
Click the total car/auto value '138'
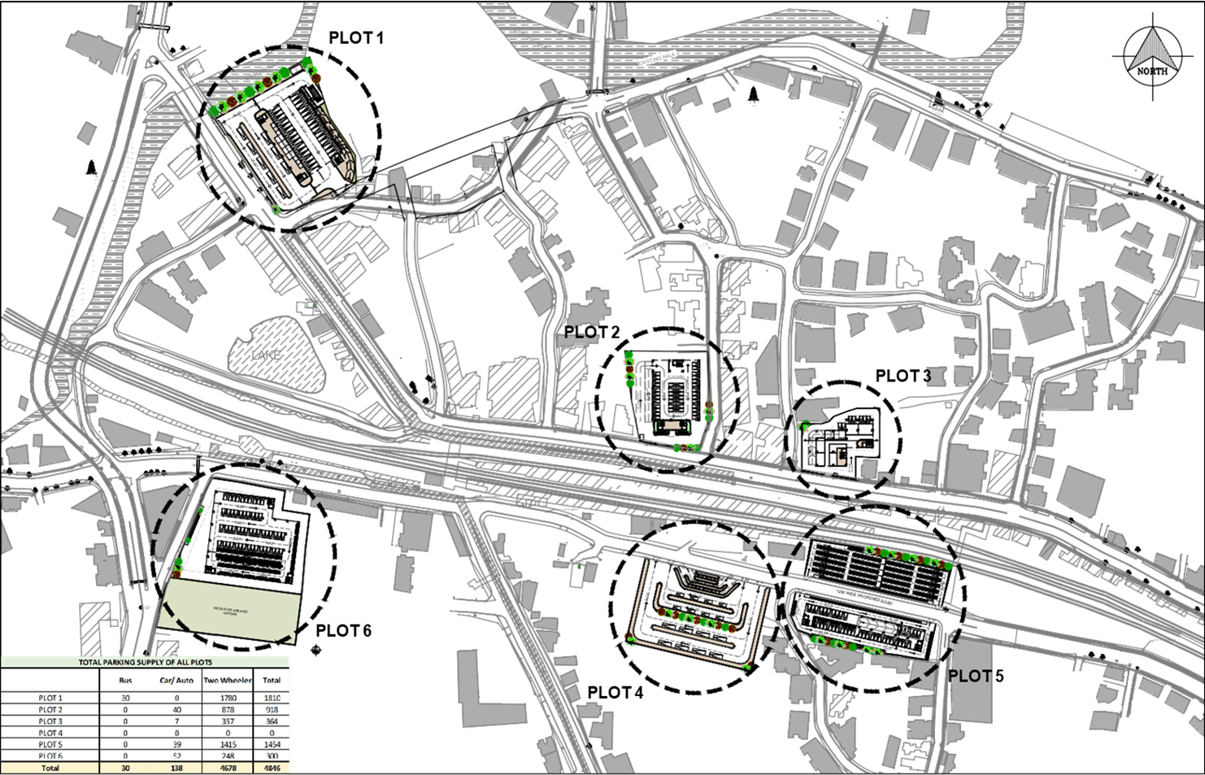[x=176, y=768]
